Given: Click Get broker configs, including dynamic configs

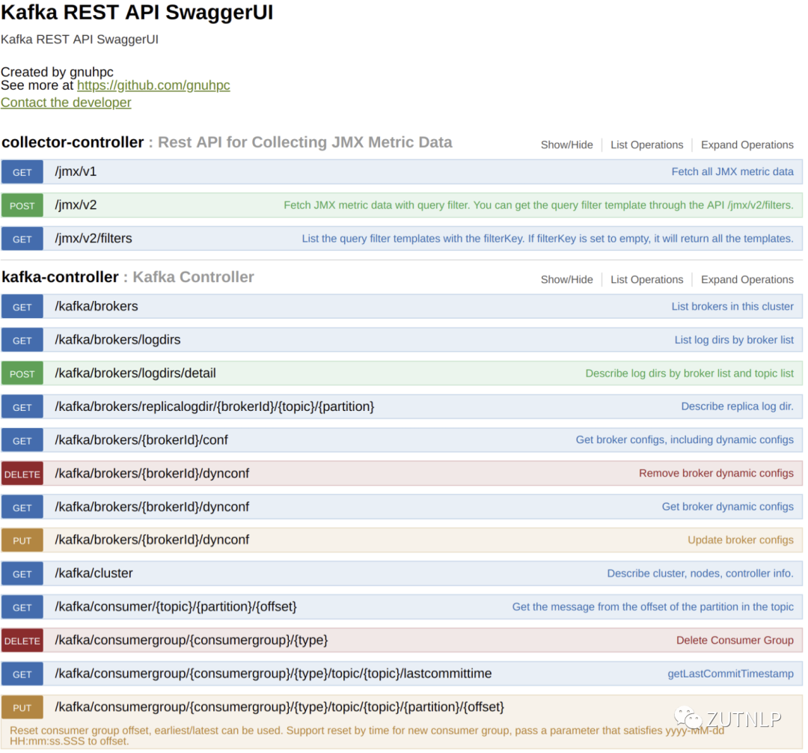Looking at the screenshot, I should tap(685, 439).
